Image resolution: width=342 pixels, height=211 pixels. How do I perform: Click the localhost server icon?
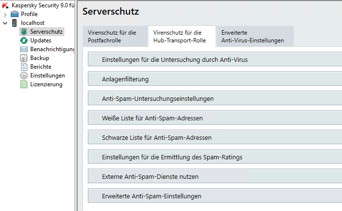(15, 23)
